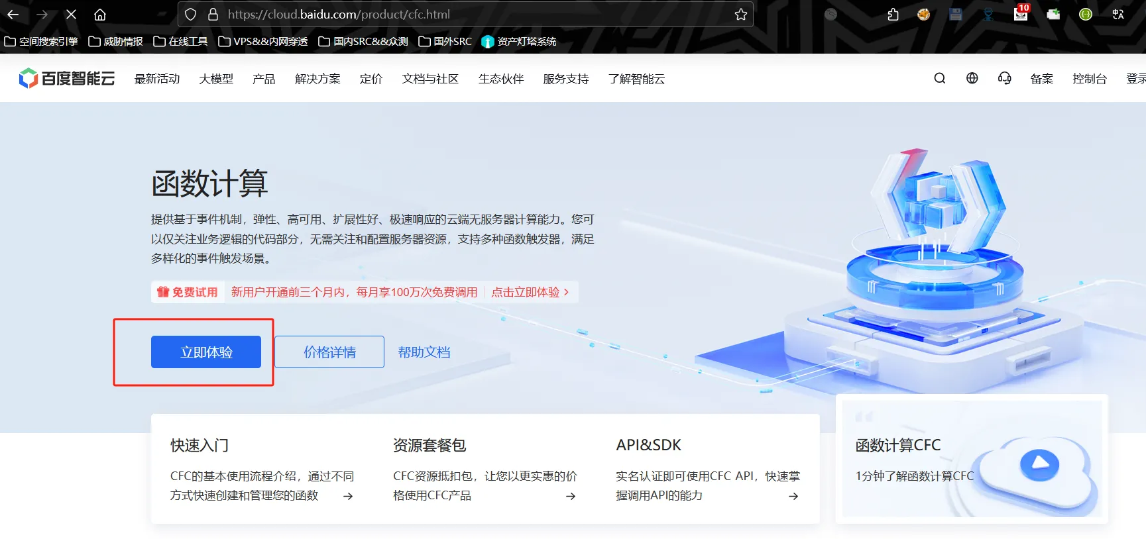Viewport: 1146px width, 539px height.
Task: Open the 服务支持 nav menu
Action: pyautogui.click(x=566, y=79)
